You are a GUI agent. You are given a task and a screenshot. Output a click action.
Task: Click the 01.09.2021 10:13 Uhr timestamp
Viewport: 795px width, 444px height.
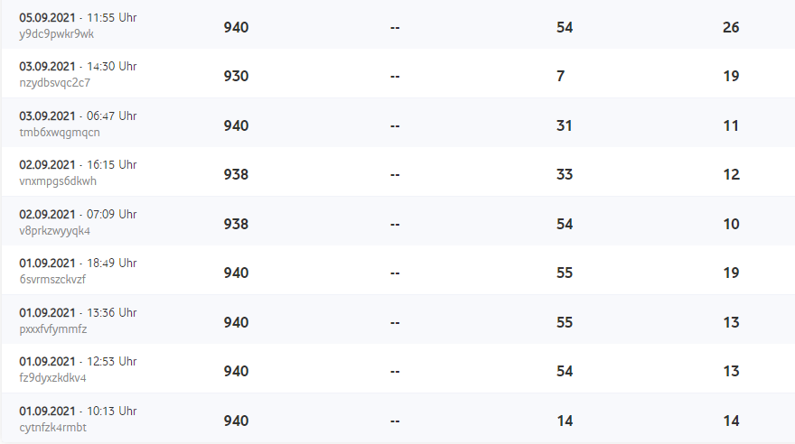pyautogui.click(x=78, y=412)
